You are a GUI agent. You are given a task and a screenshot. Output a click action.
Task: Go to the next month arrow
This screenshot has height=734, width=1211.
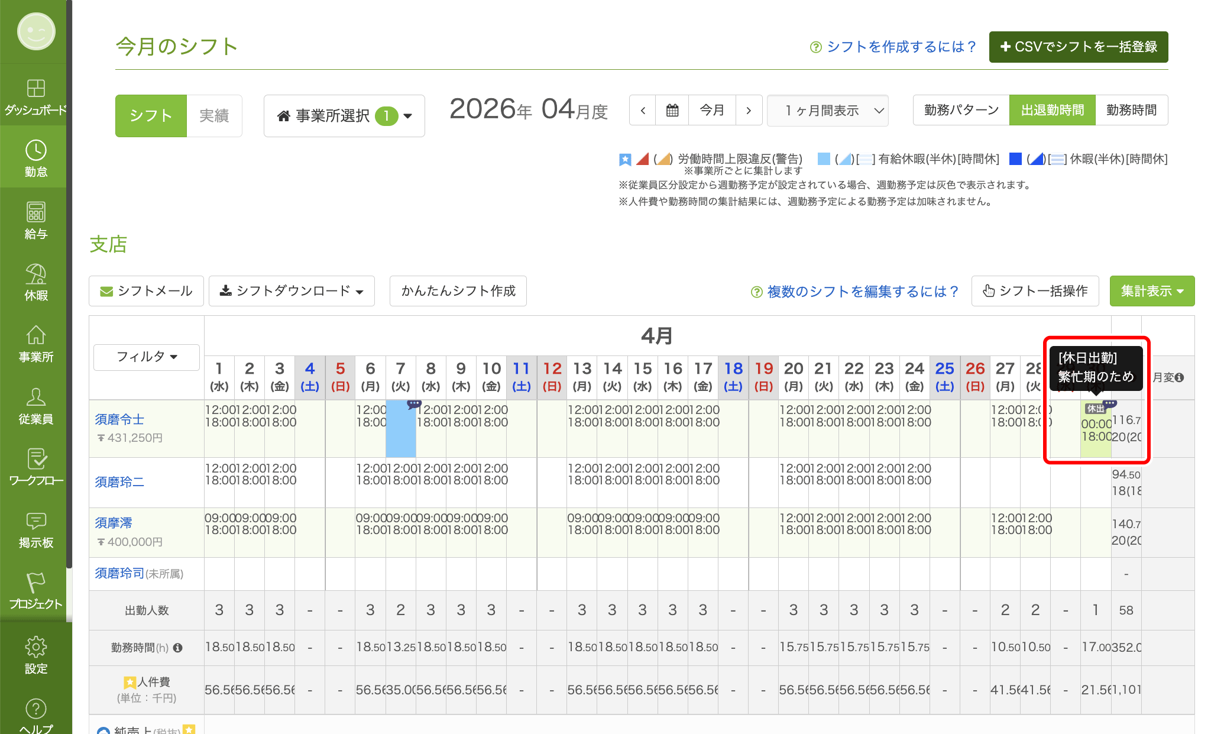point(749,110)
